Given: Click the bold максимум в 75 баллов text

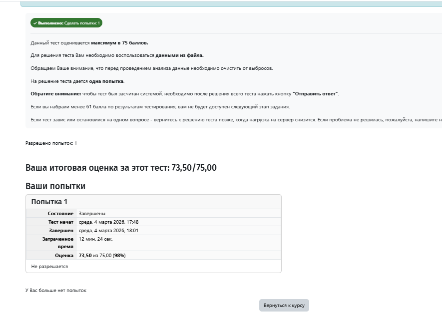Looking at the screenshot, I should tap(119, 42).
